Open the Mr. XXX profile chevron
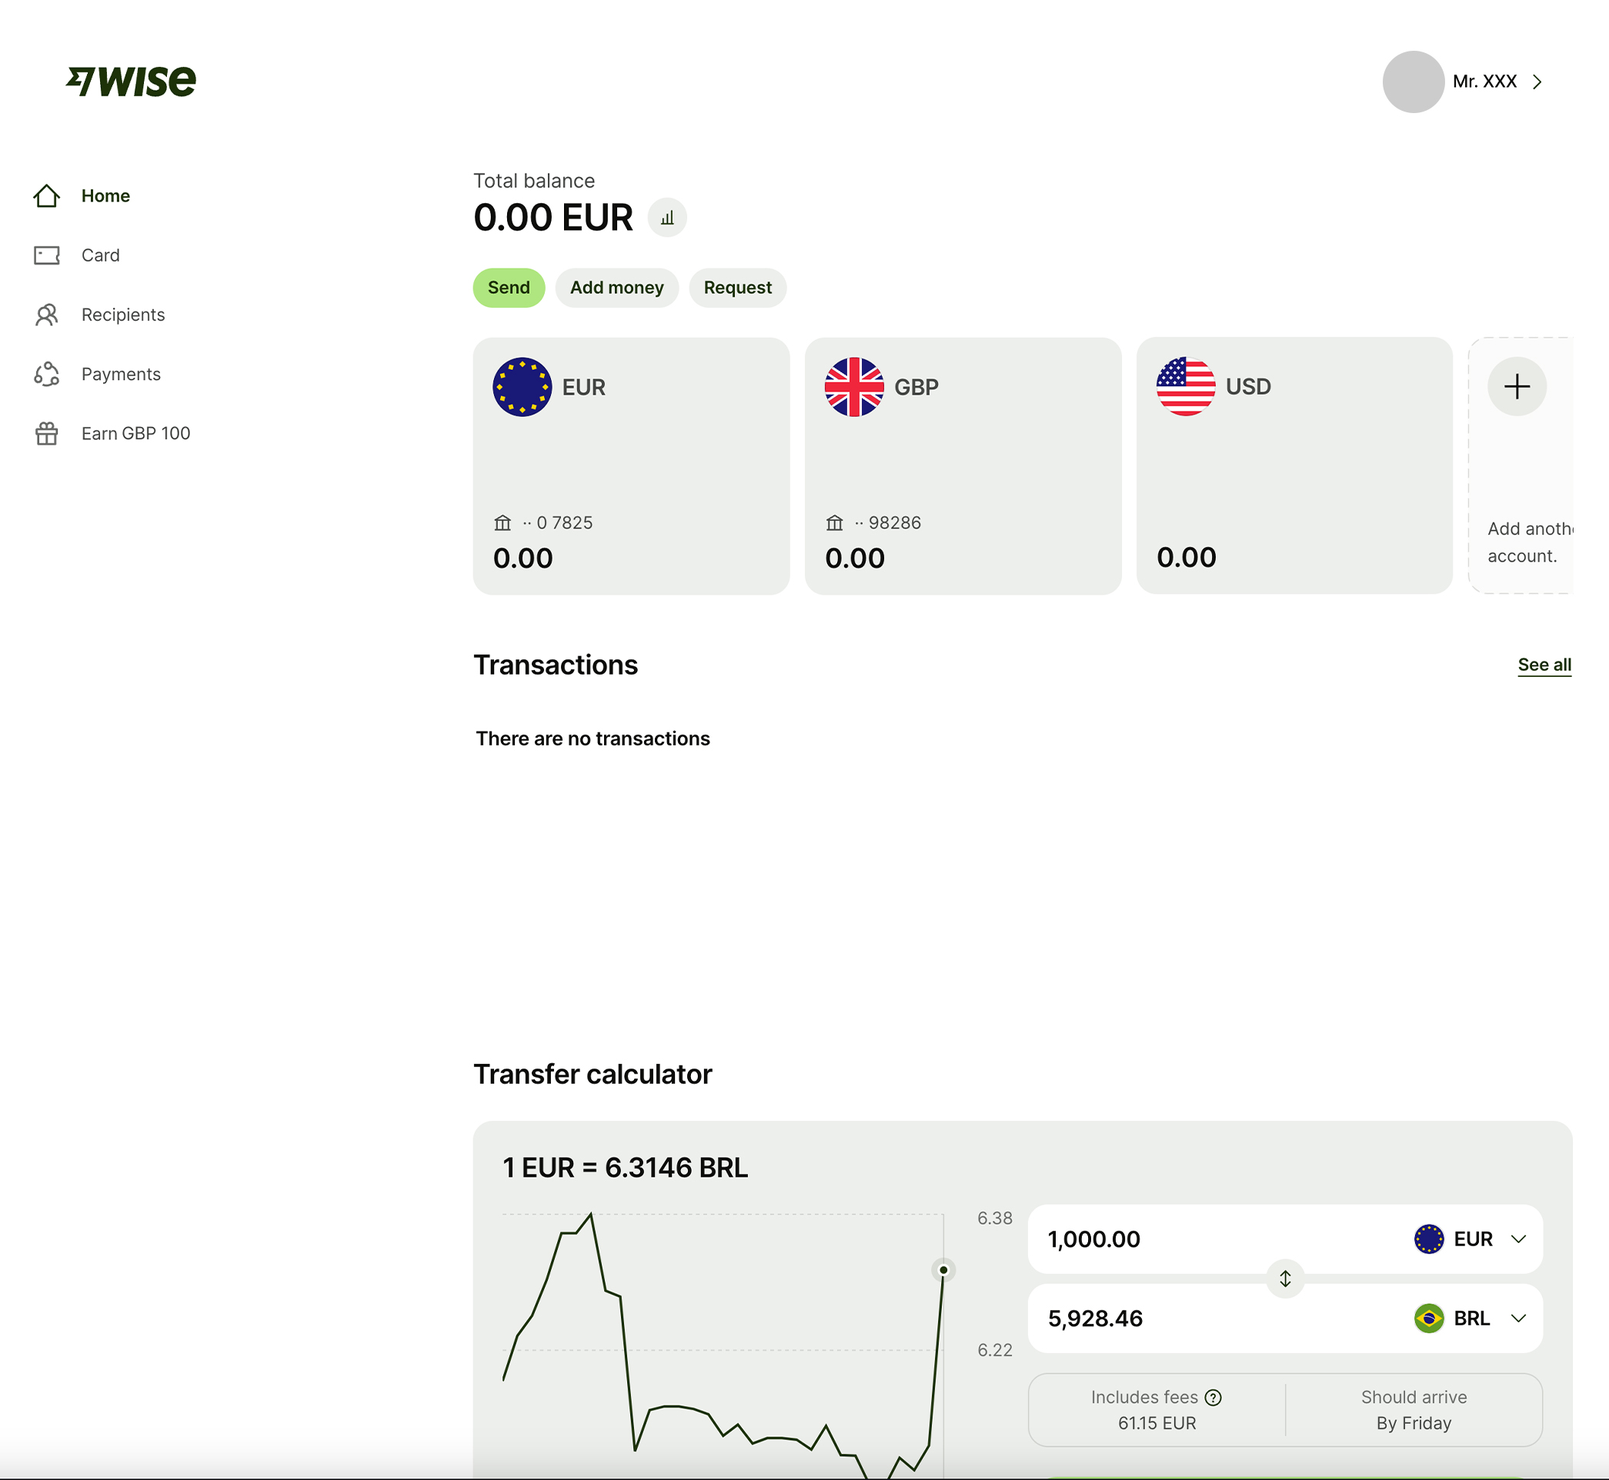 pos(1537,82)
